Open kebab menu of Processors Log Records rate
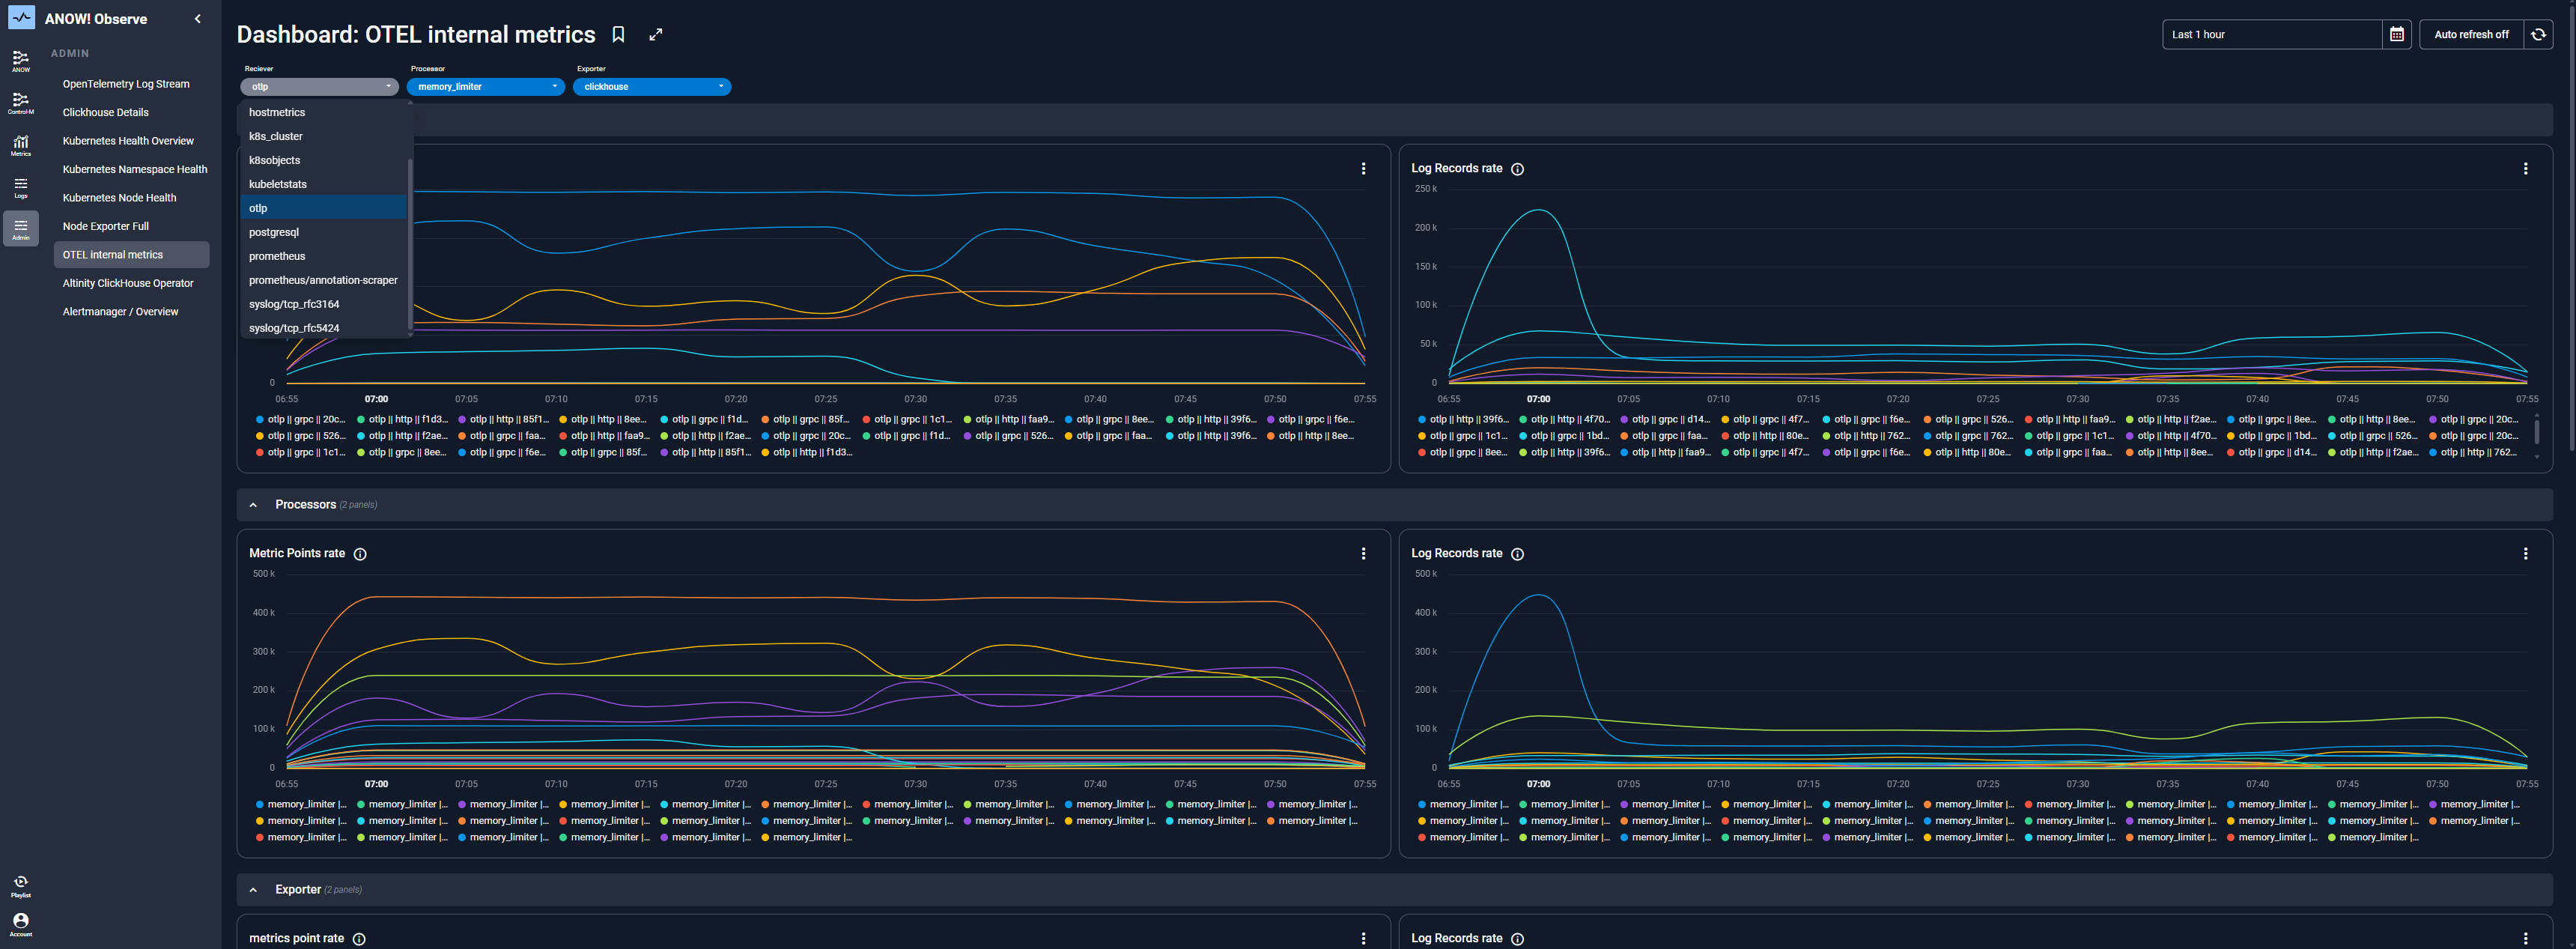This screenshot has width=2576, height=949. (2525, 553)
